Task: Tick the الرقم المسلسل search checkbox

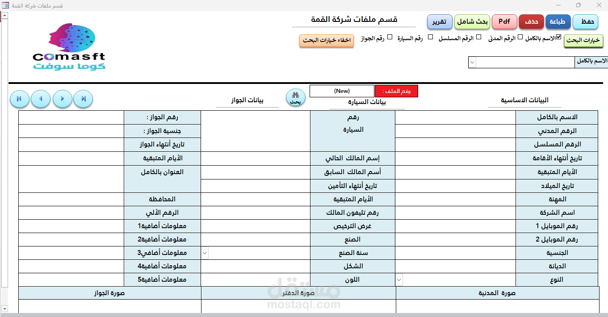Action: pos(478,37)
